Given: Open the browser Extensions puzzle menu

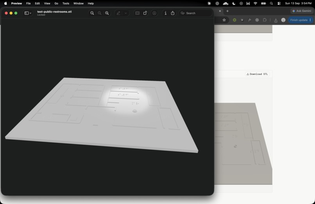Looking at the screenshot, I should (x=265, y=20).
